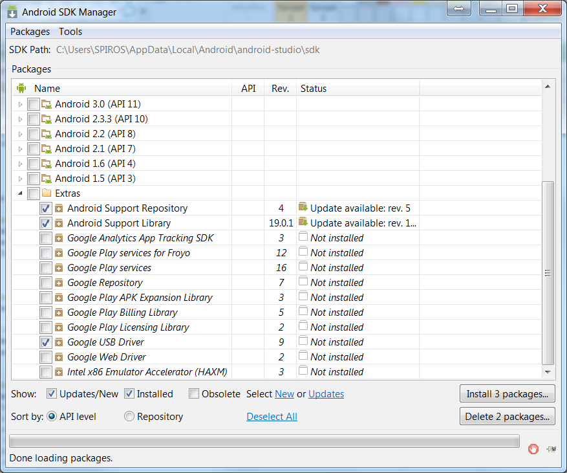Select the Google Web Driver row text
The width and height of the screenshot is (567, 473).
pyautogui.click(x=107, y=357)
